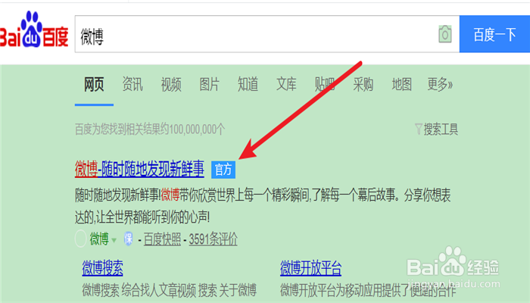Switch to the 贴吧 tab
Viewport: 530px width, 303px height.
325,84
